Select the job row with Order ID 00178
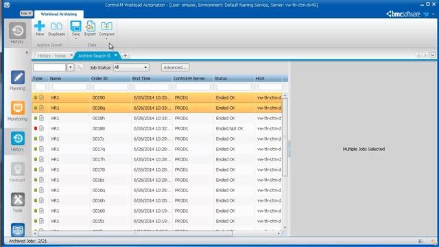Viewport: 439px width, 247px height. coord(157,169)
